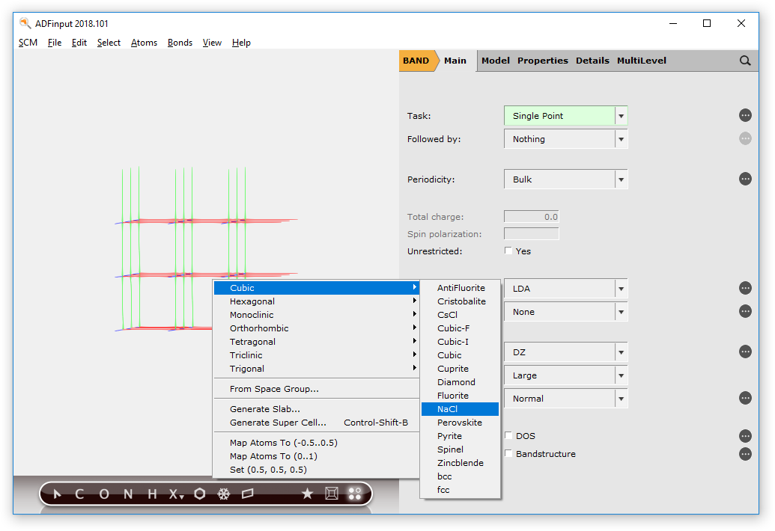Enable the Bandstructure checkbox
Screen dimensions: 775x531
[508, 453]
